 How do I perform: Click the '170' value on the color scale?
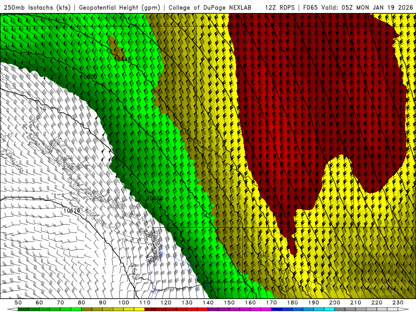coord(271,303)
